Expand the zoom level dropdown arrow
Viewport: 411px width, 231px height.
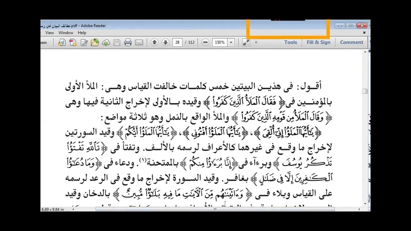[x=231, y=42]
